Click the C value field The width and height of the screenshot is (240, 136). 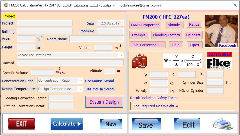[187, 74]
